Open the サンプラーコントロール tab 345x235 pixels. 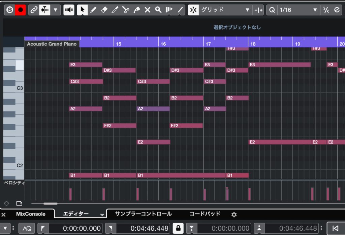coord(143,214)
